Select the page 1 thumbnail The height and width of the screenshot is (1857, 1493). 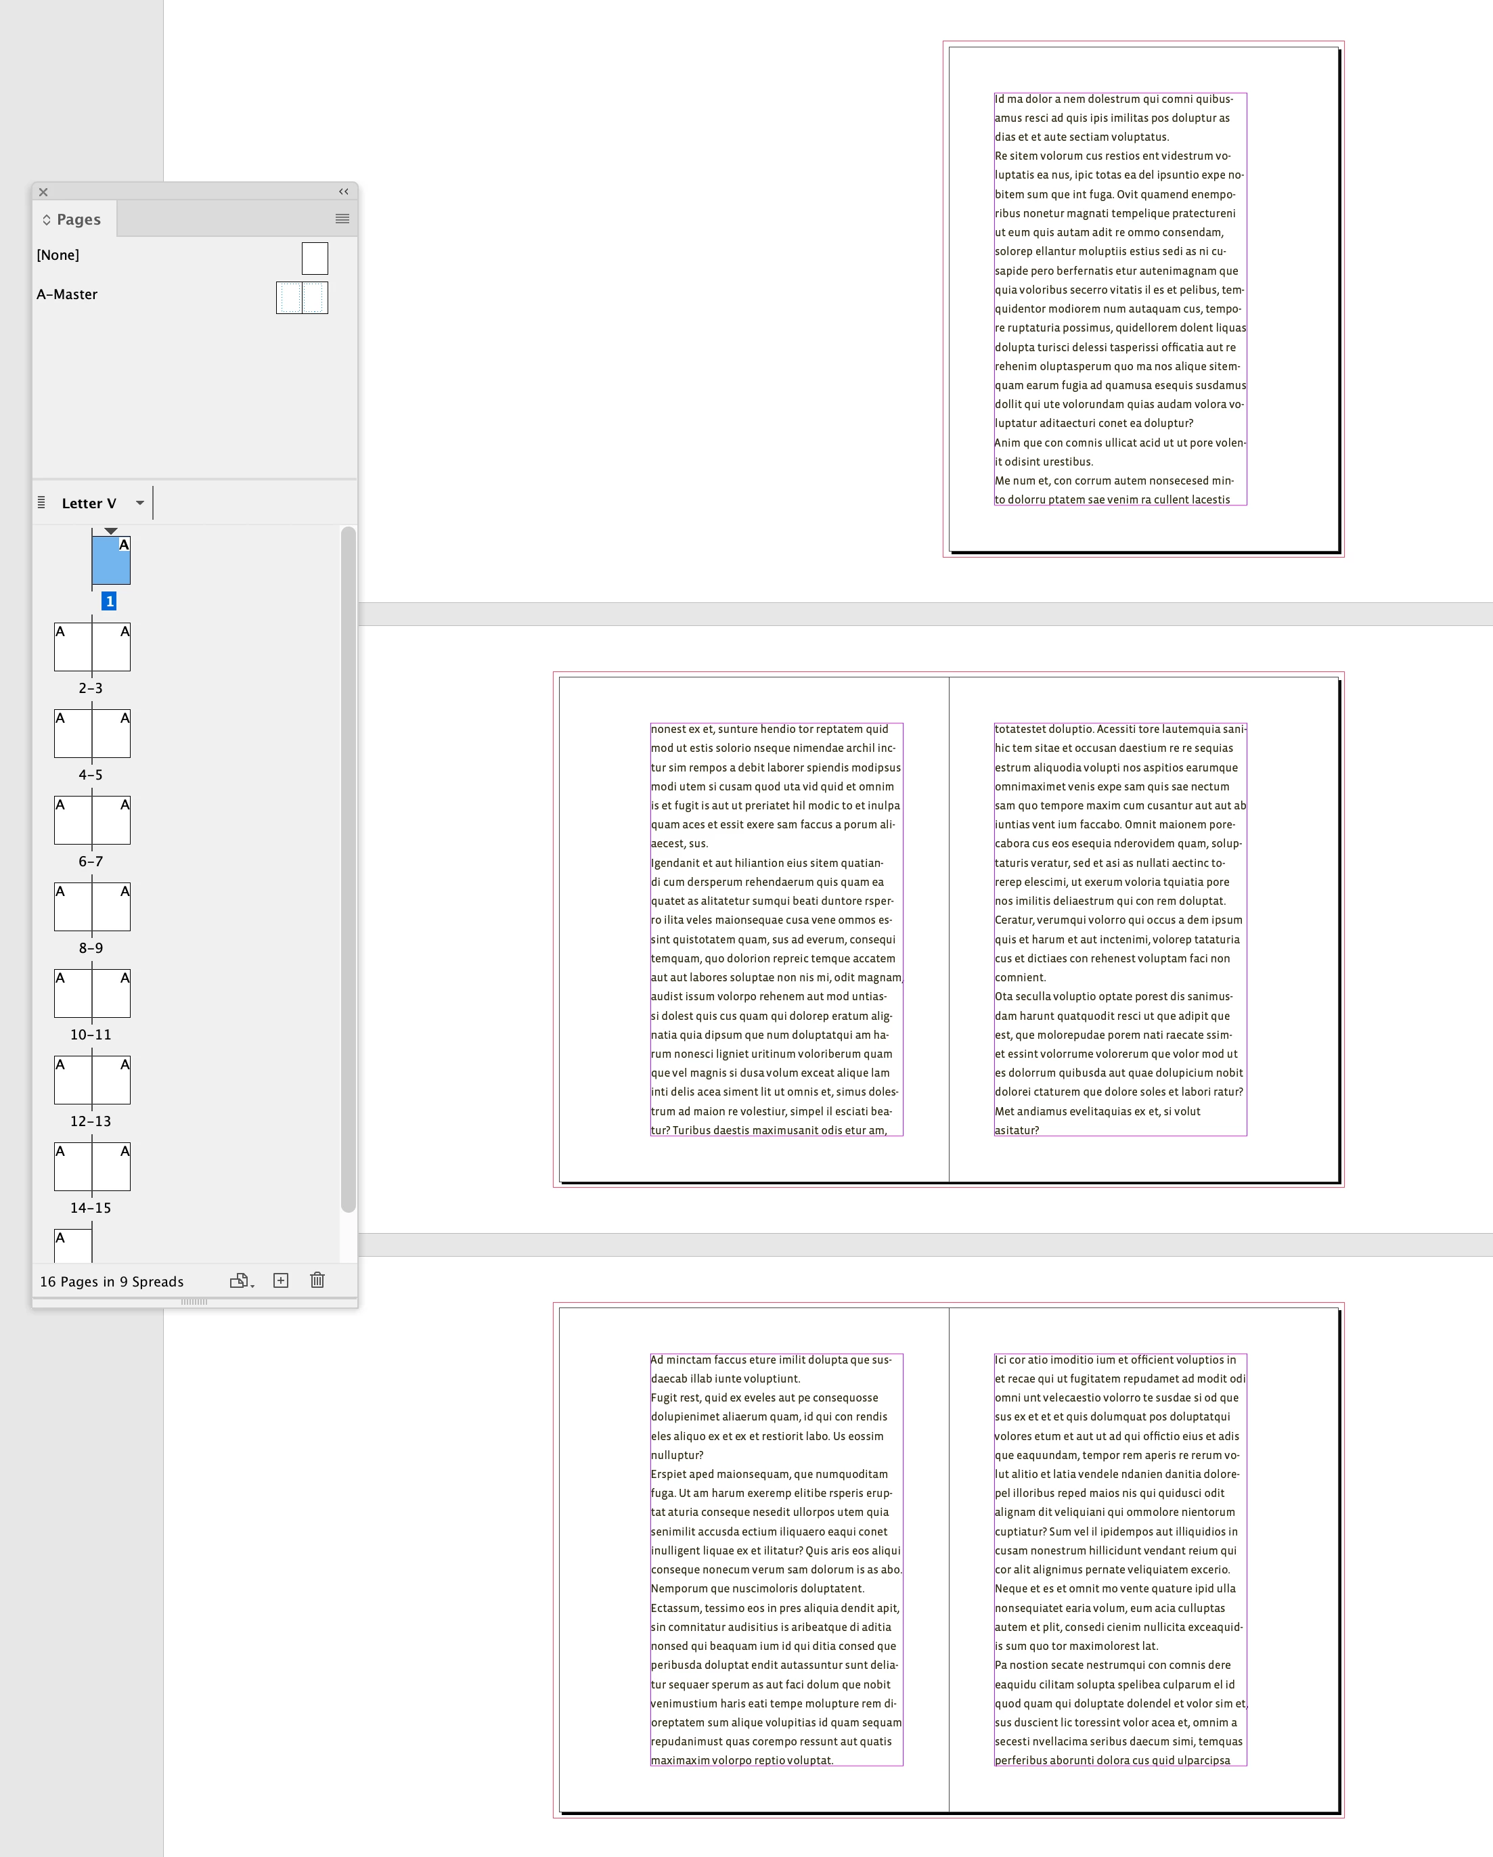point(111,561)
